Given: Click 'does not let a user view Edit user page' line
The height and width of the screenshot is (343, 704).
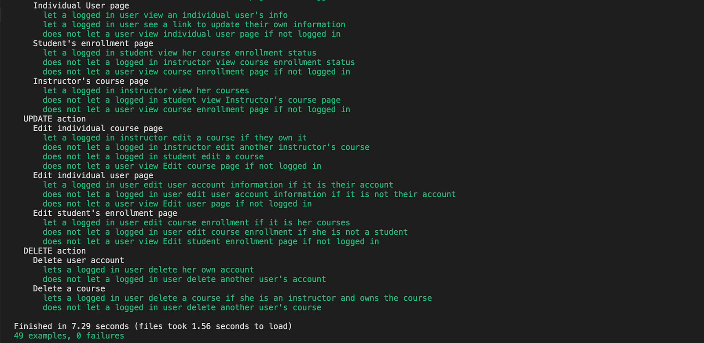Looking at the screenshot, I should point(177,204).
